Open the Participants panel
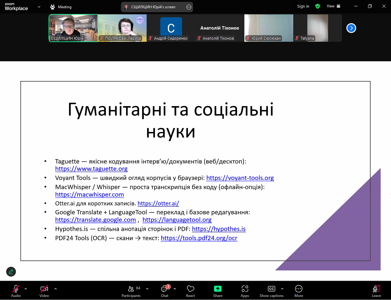This screenshot has width=391, height=300. tap(131, 291)
